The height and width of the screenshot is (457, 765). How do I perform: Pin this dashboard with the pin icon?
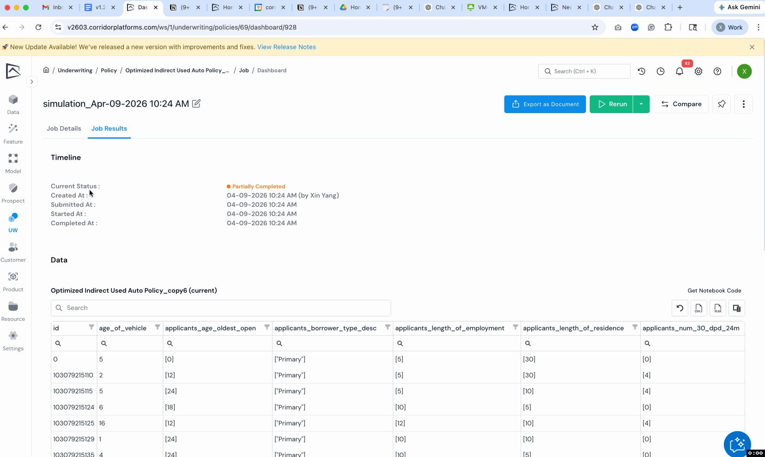(722, 104)
